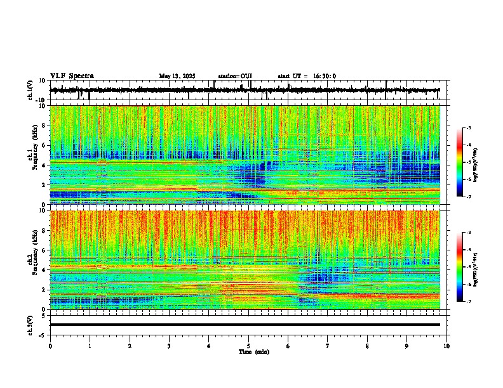Click the "-3" label on ch.2 color scale
The width and height of the screenshot is (503, 388).
click(x=469, y=233)
